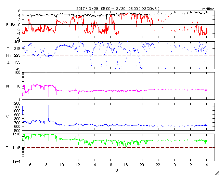Click the '1000' tick on the V axis
219x175 pixels.
point(17,111)
